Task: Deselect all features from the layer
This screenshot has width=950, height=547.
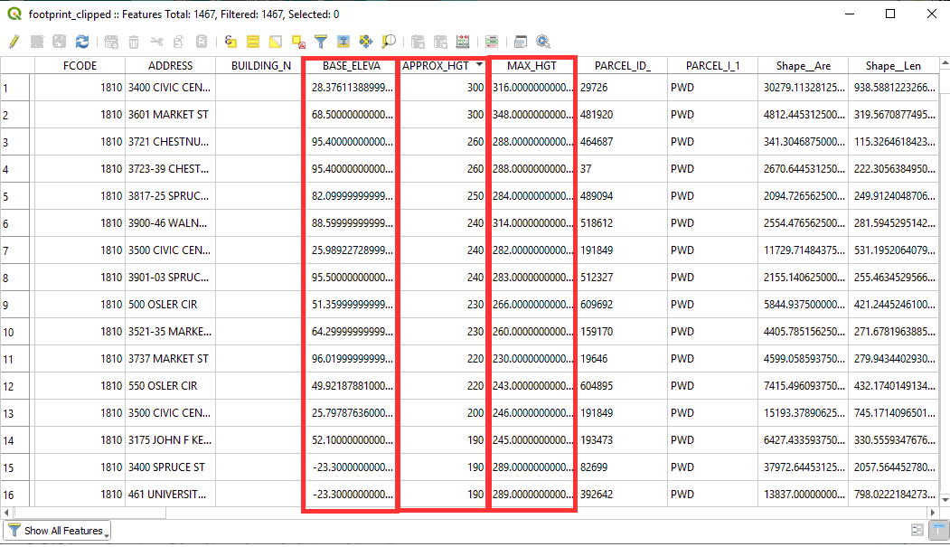Action: (x=298, y=42)
